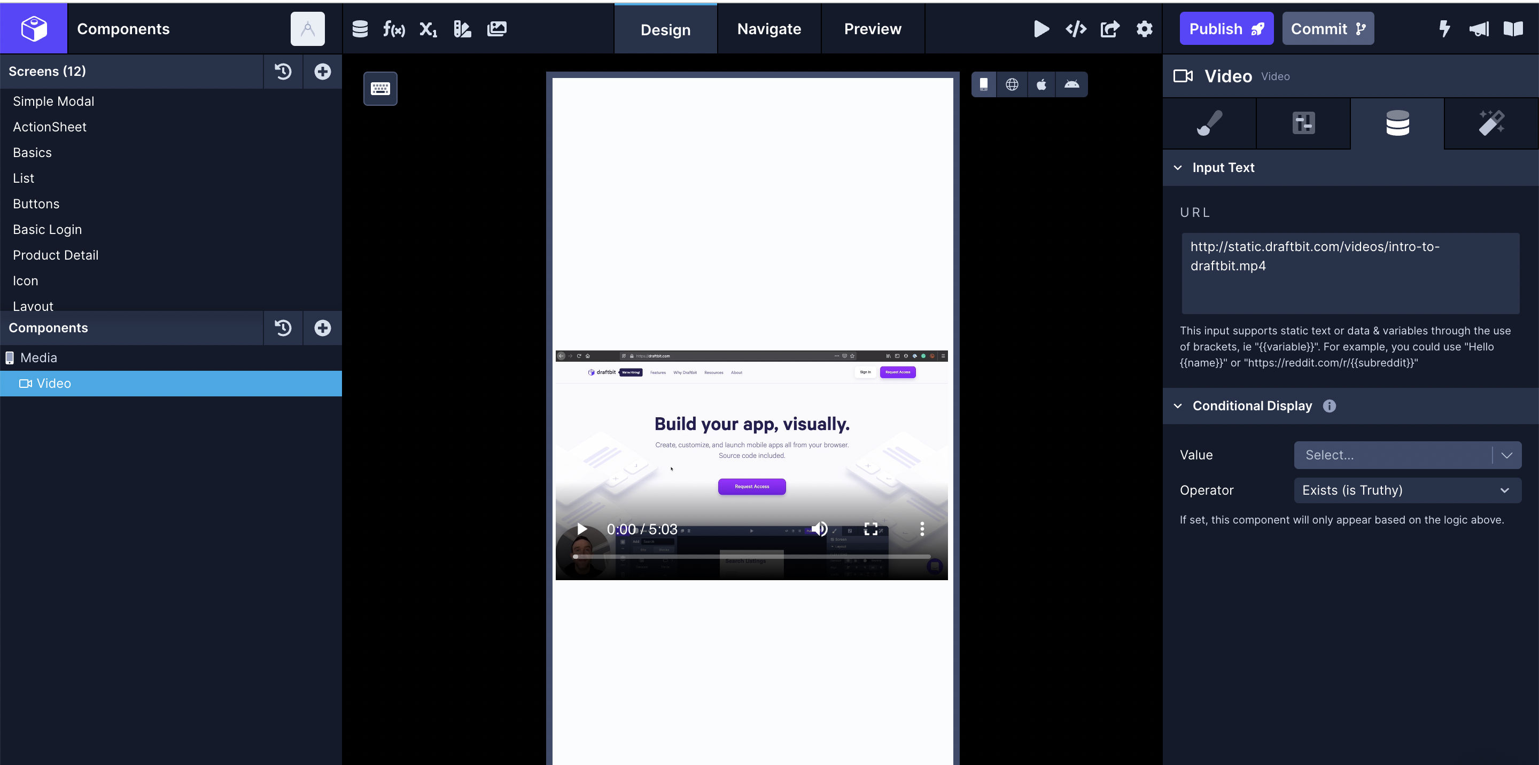Switch to the Preview tab

[x=873, y=29]
